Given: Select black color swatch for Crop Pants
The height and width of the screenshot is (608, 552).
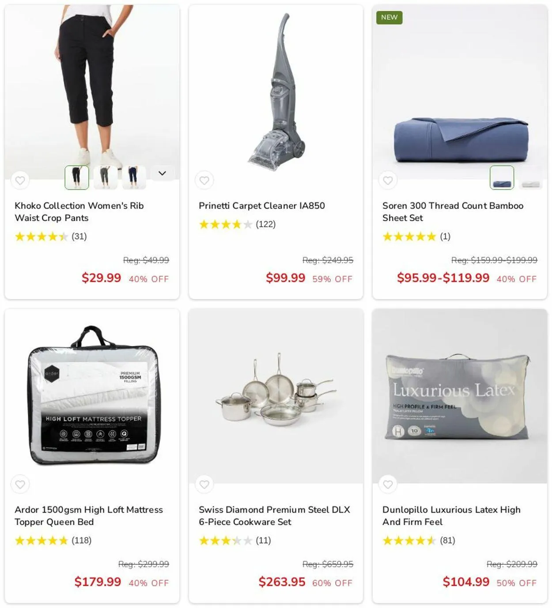Looking at the screenshot, I should (x=77, y=177).
